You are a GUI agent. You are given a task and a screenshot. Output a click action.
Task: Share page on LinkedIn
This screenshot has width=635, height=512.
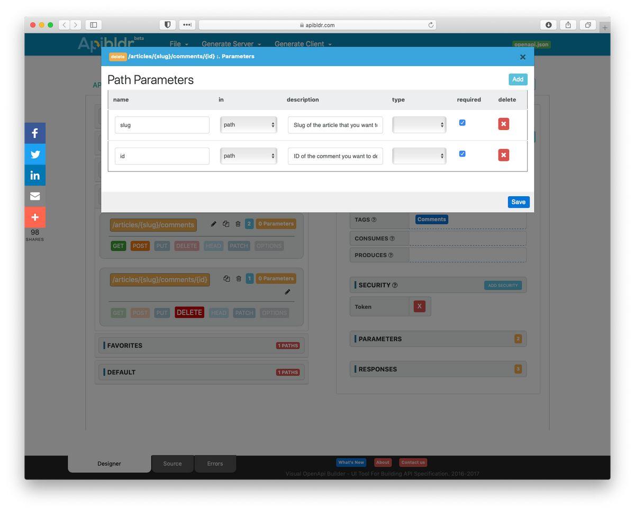coord(35,176)
